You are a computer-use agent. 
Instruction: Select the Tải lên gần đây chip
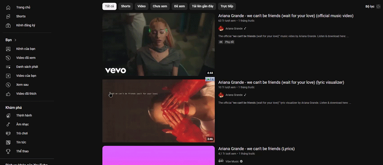(x=203, y=6)
